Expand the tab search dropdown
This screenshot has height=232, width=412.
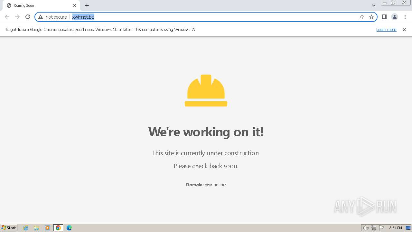coord(373,5)
